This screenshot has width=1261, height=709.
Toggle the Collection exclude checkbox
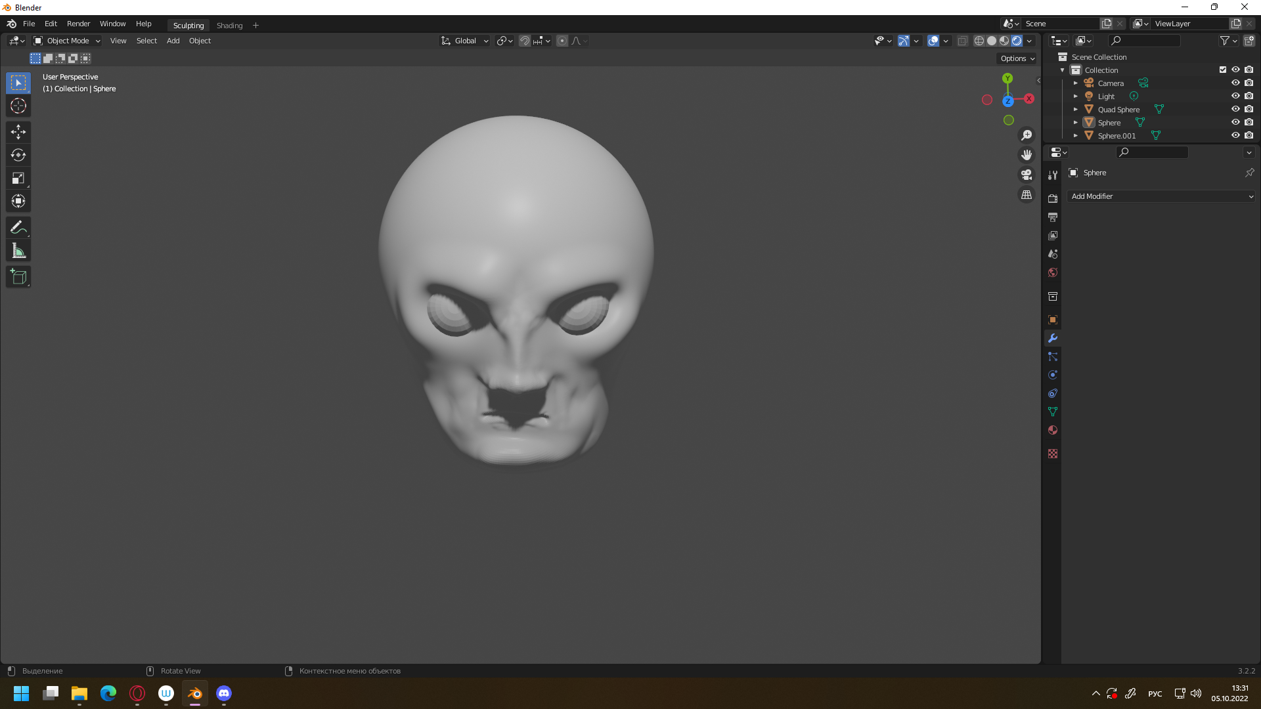[1223, 70]
